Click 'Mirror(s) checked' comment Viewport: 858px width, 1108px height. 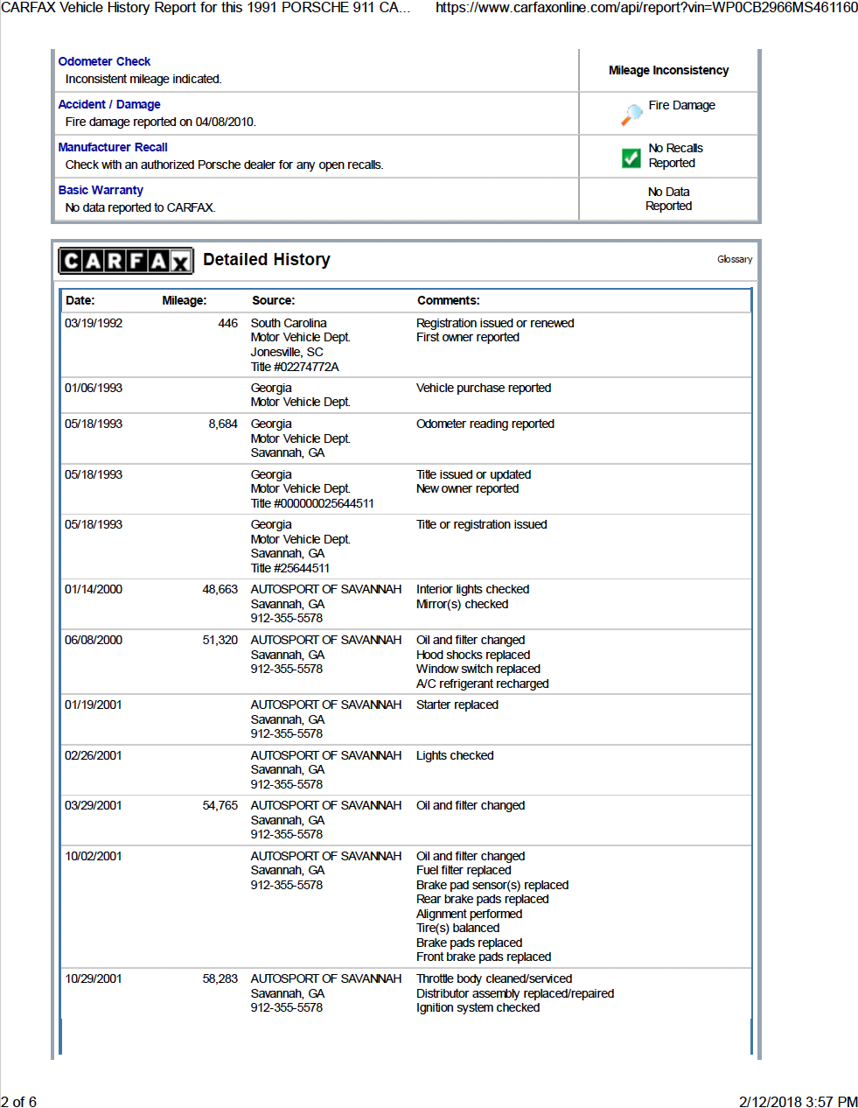[x=463, y=604]
